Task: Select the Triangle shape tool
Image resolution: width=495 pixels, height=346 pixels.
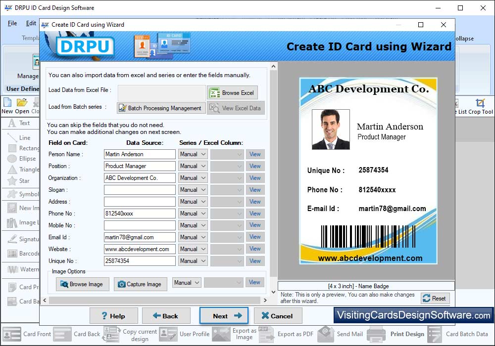Action: click(x=23, y=170)
